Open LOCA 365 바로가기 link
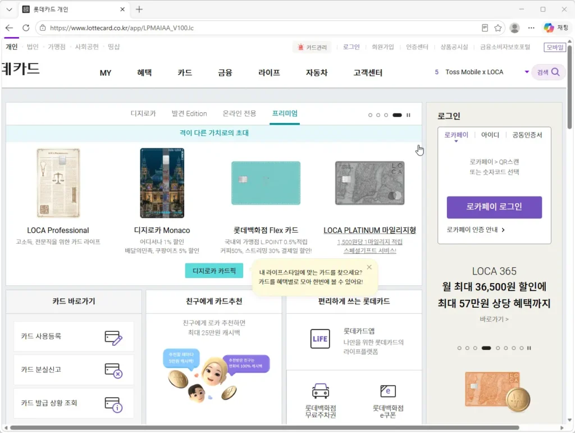The height and width of the screenshot is (433, 575). tap(494, 319)
